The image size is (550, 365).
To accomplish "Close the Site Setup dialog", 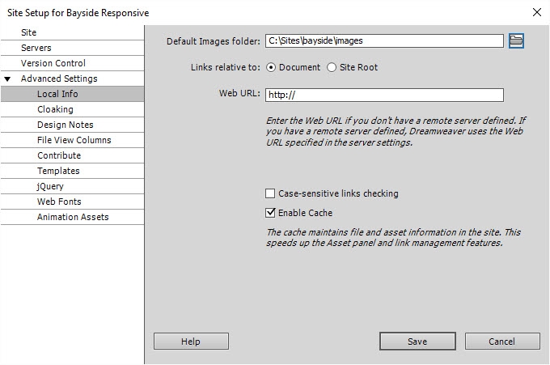I will [537, 12].
